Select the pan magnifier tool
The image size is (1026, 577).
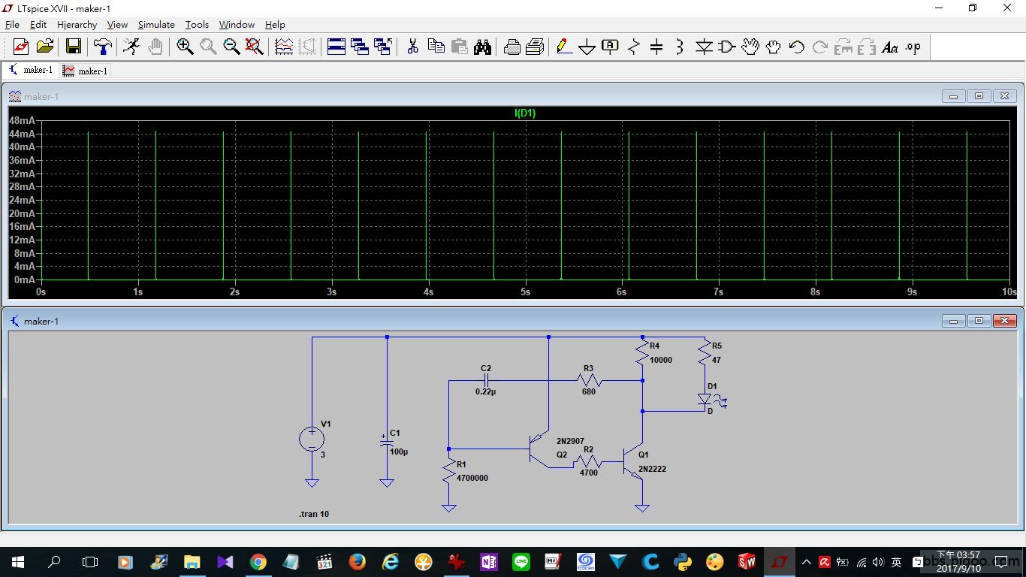[x=208, y=47]
